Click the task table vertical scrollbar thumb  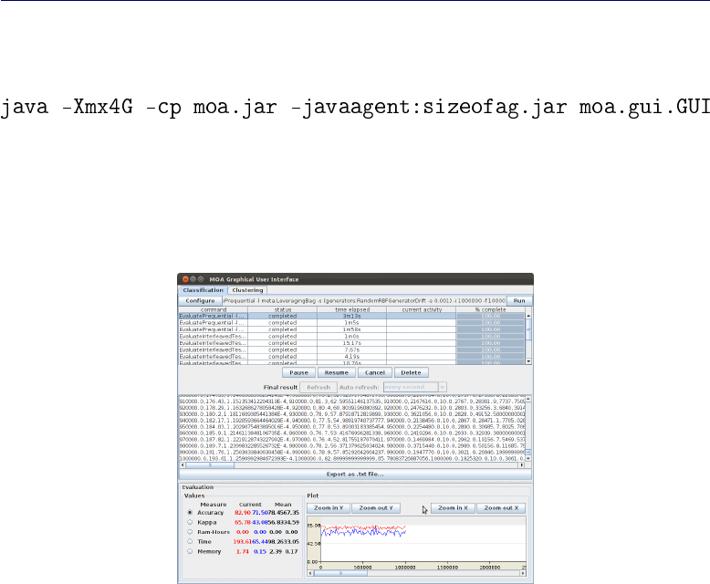pyautogui.click(x=528, y=329)
